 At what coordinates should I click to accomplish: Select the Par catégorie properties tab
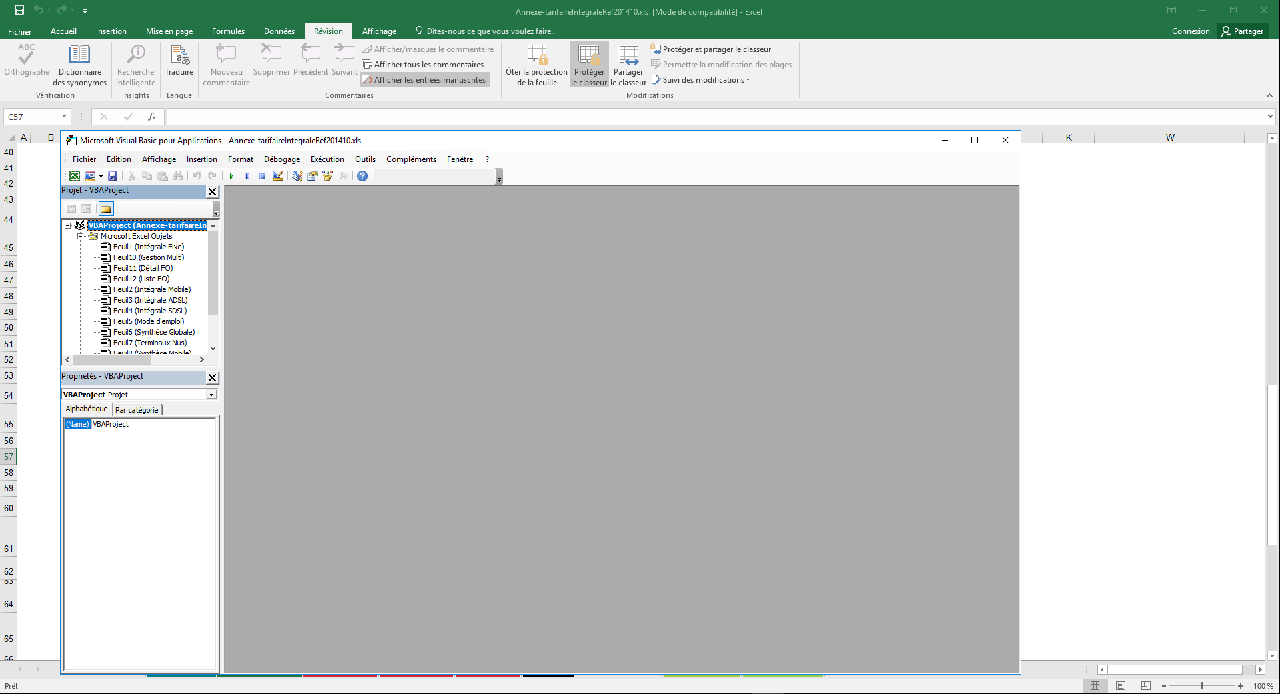pos(137,409)
